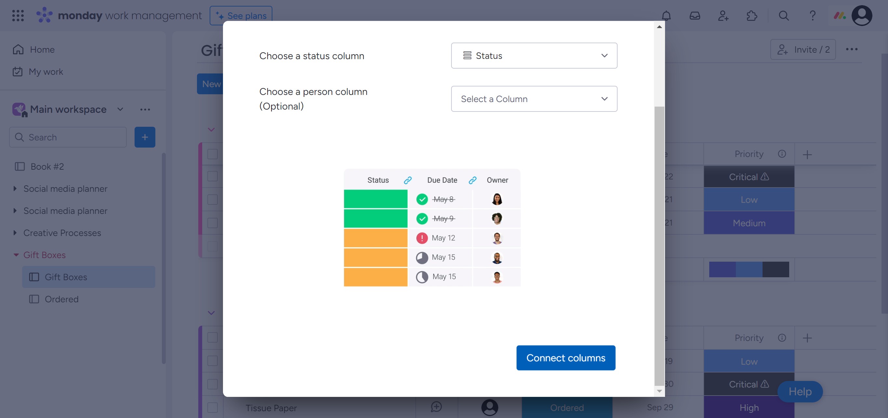The width and height of the screenshot is (888, 418).
Task: Open the inbox tray icon
Action: (694, 16)
